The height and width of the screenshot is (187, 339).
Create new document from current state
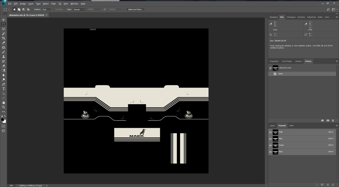[322, 120]
